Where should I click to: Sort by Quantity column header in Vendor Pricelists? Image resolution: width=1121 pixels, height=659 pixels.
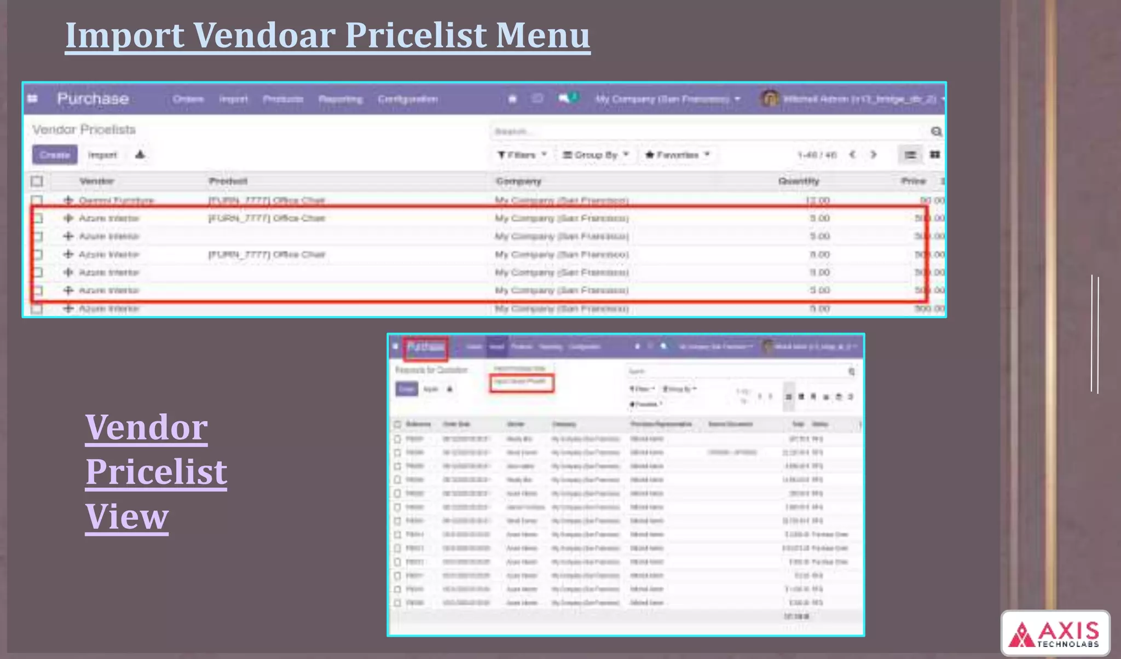(x=799, y=181)
